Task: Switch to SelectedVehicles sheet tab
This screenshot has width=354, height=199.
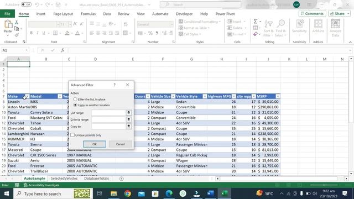Action: pyautogui.click(x=64, y=178)
